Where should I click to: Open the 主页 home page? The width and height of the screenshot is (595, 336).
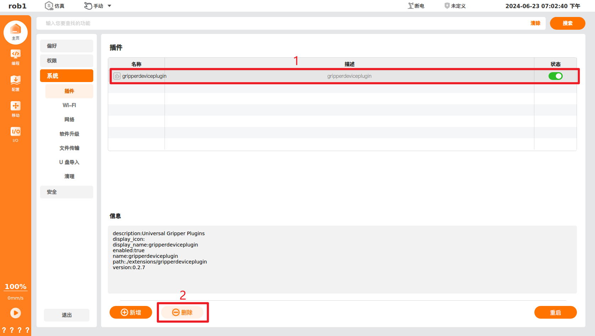16,32
